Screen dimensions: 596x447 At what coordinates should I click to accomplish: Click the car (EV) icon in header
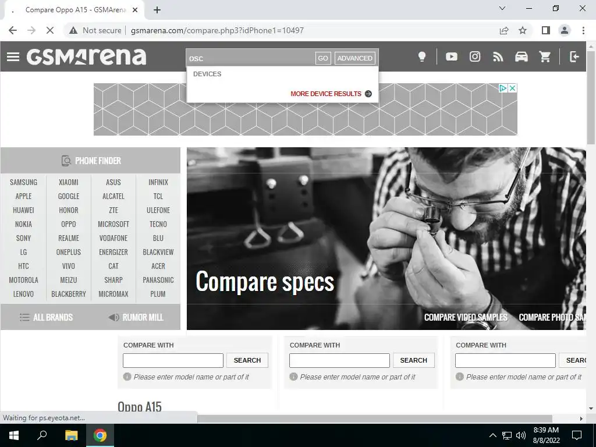(521, 56)
